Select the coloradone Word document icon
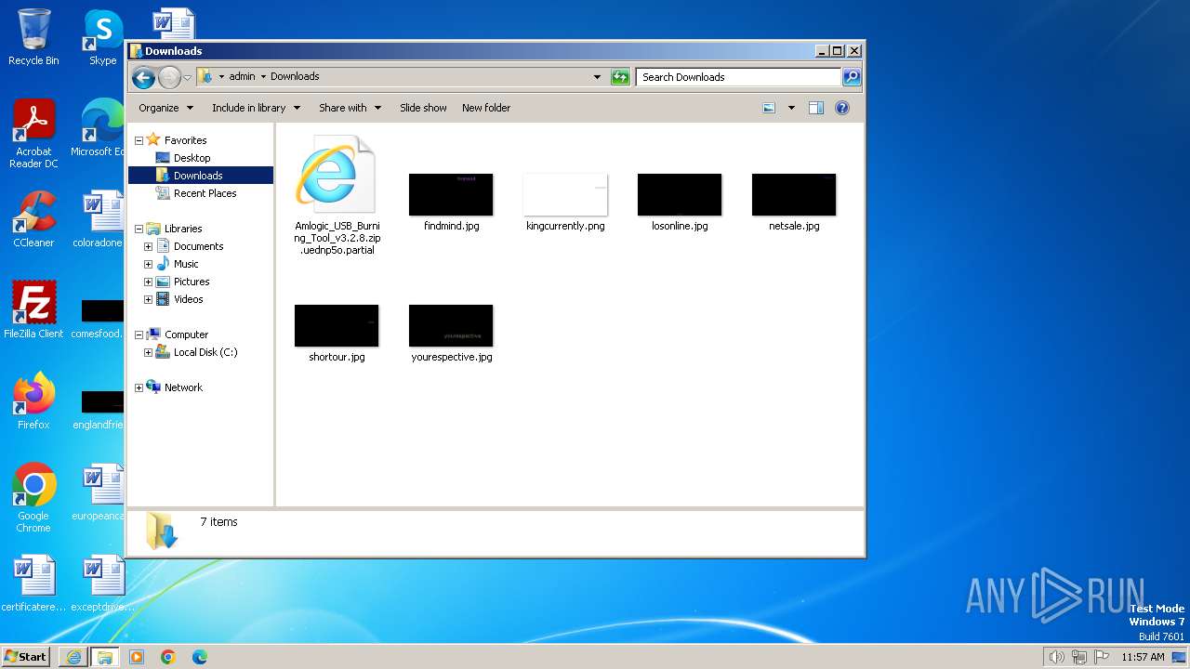 coord(102,219)
